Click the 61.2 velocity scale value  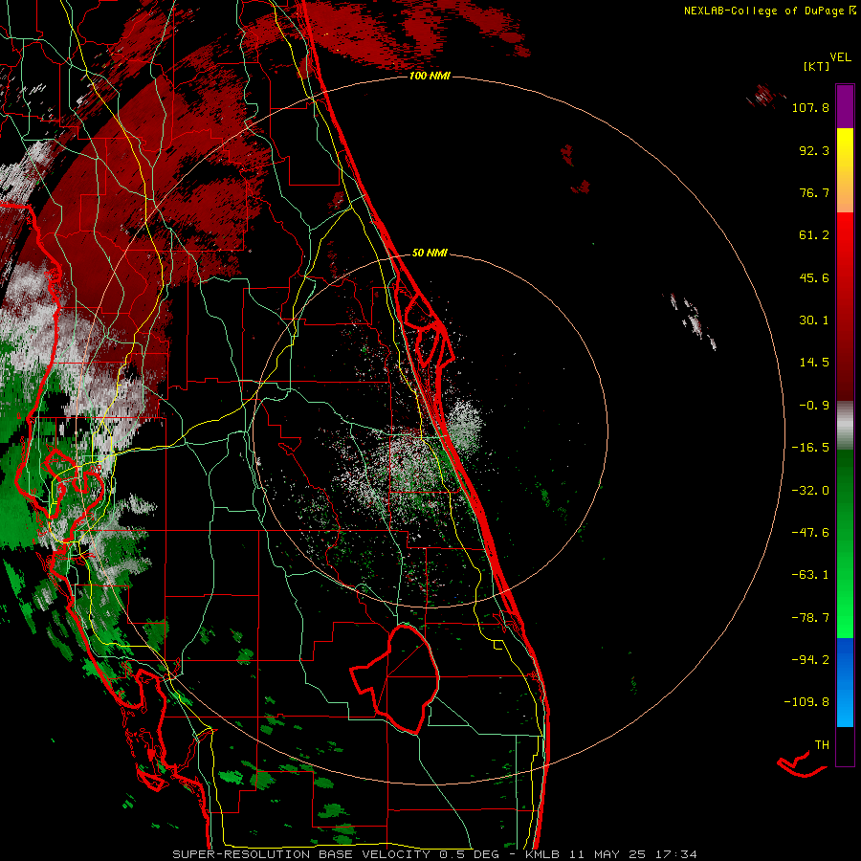point(814,235)
